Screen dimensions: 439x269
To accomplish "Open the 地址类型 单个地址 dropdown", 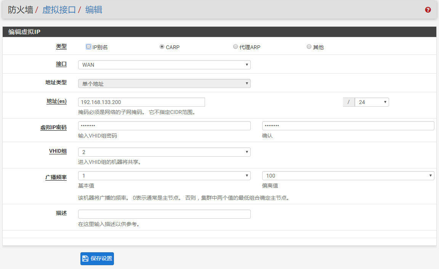I will coord(164,83).
